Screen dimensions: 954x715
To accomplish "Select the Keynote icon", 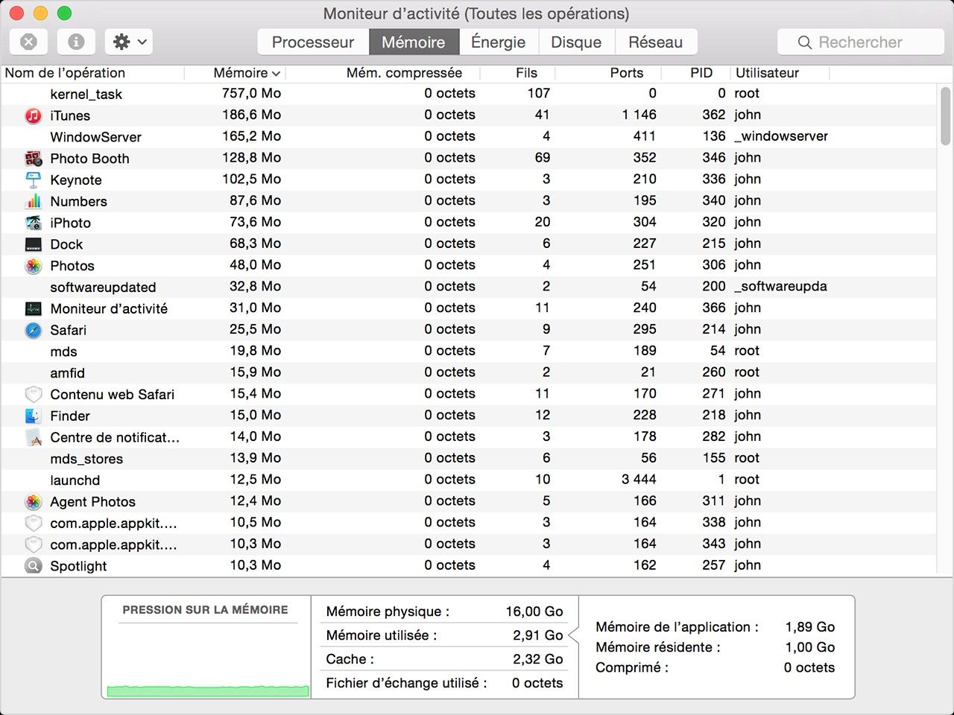I will click(x=33, y=179).
